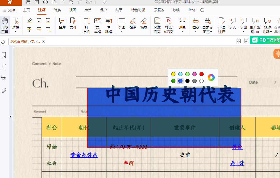The width and height of the screenshot is (280, 178).
Task: Expand the Measure (测量) dropdown
Action: [182, 31]
